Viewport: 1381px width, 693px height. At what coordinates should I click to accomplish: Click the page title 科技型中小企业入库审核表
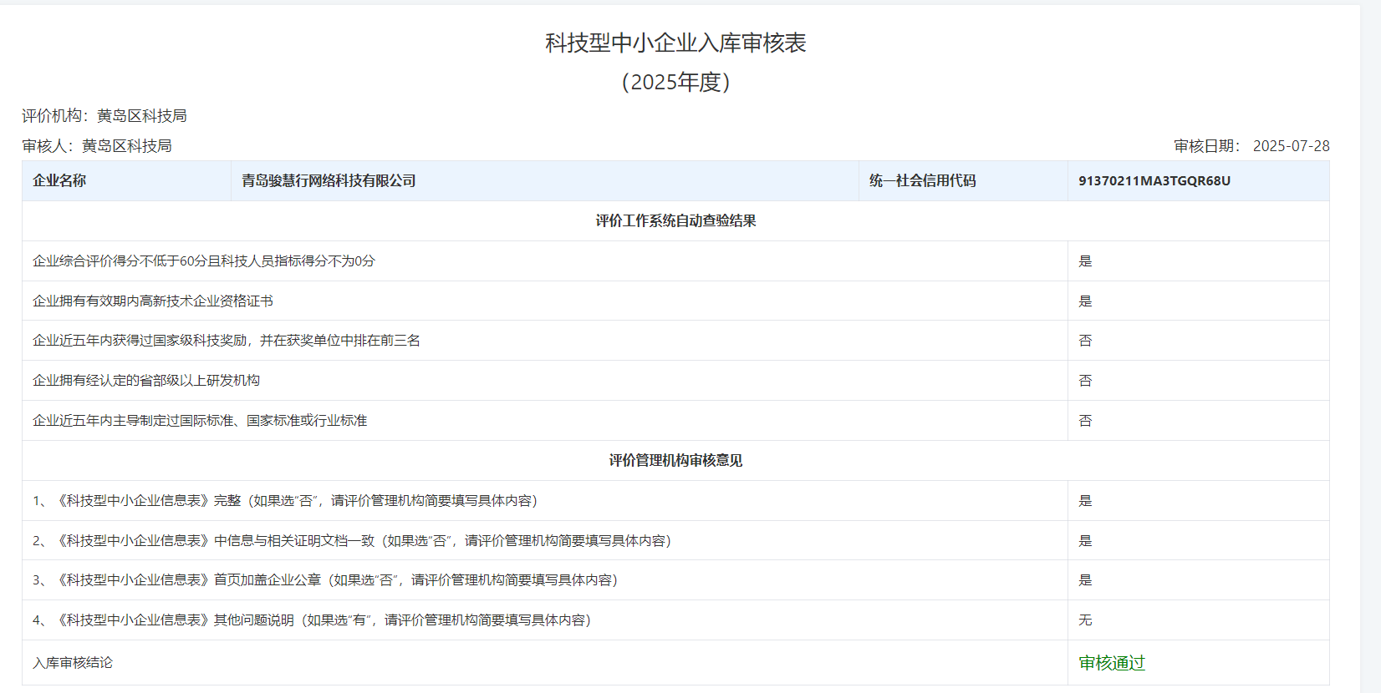coord(675,43)
